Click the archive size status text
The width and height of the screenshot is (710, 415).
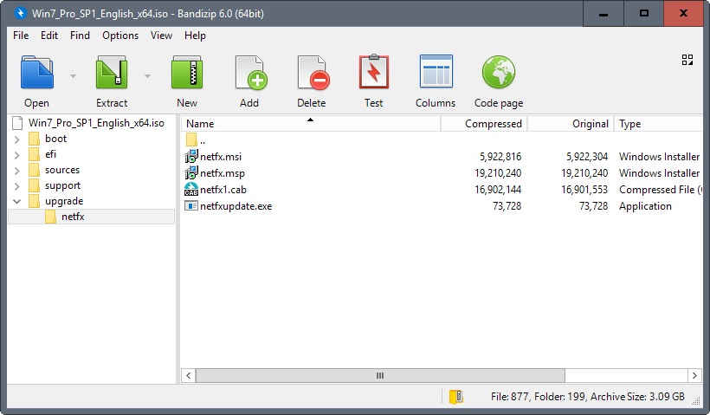pos(637,397)
